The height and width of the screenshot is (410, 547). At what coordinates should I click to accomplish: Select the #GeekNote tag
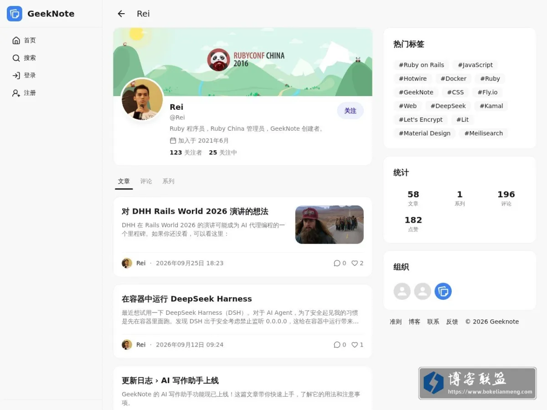[x=416, y=92]
